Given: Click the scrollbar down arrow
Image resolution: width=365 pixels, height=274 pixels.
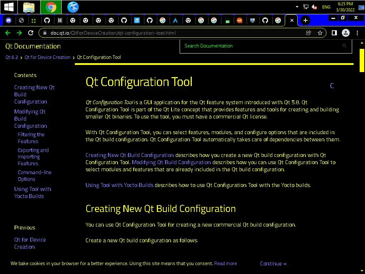Looking at the screenshot, I should point(362,271).
